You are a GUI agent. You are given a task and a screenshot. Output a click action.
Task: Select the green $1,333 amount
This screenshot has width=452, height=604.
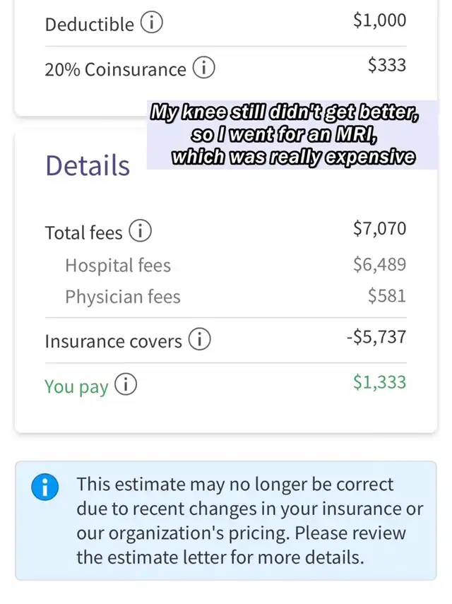click(x=379, y=382)
